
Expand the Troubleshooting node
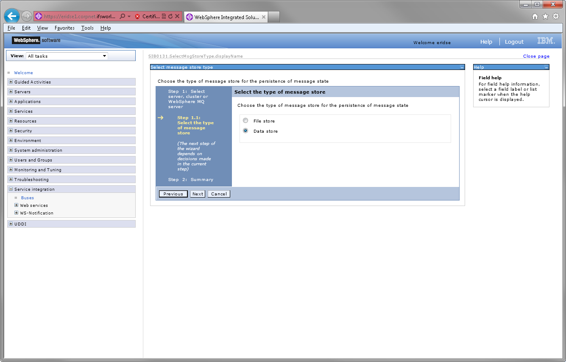(11, 179)
